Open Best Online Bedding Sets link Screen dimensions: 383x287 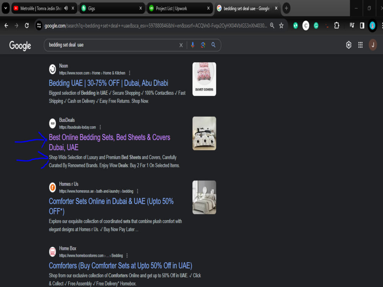pyautogui.click(x=110, y=142)
